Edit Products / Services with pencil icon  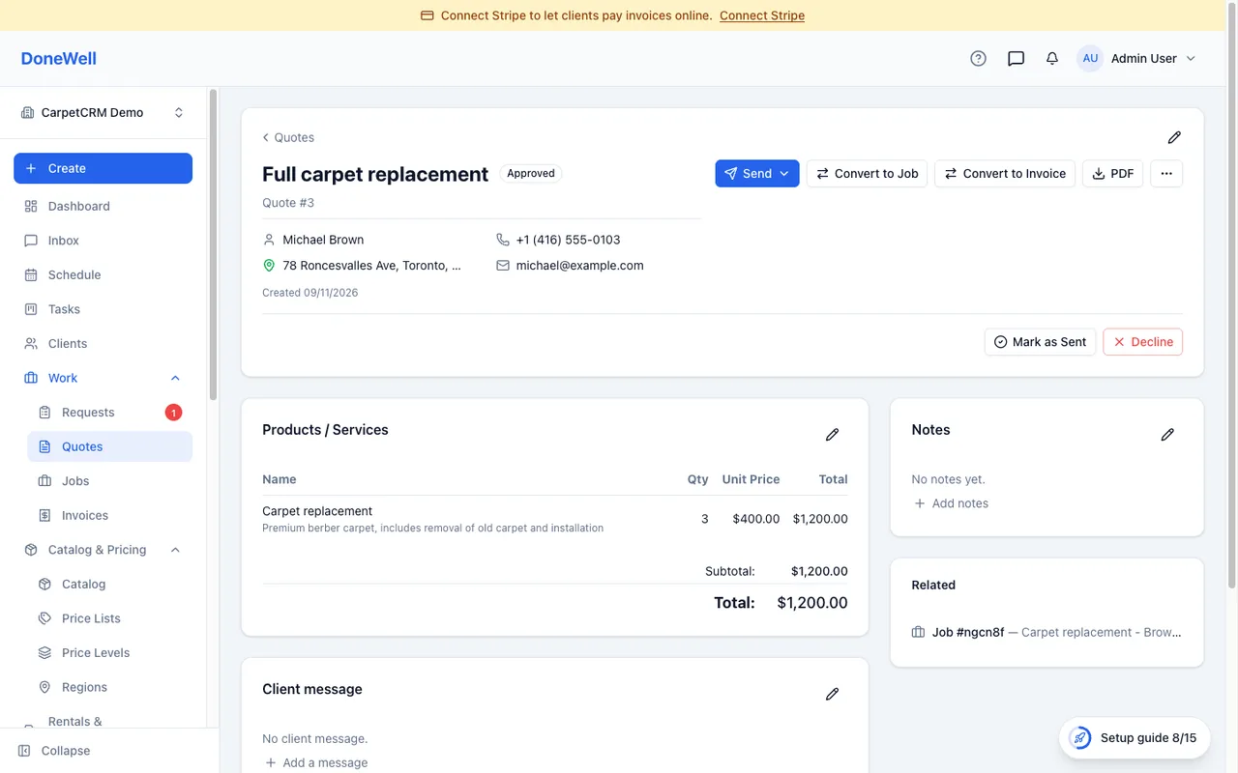click(x=832, y=435)
